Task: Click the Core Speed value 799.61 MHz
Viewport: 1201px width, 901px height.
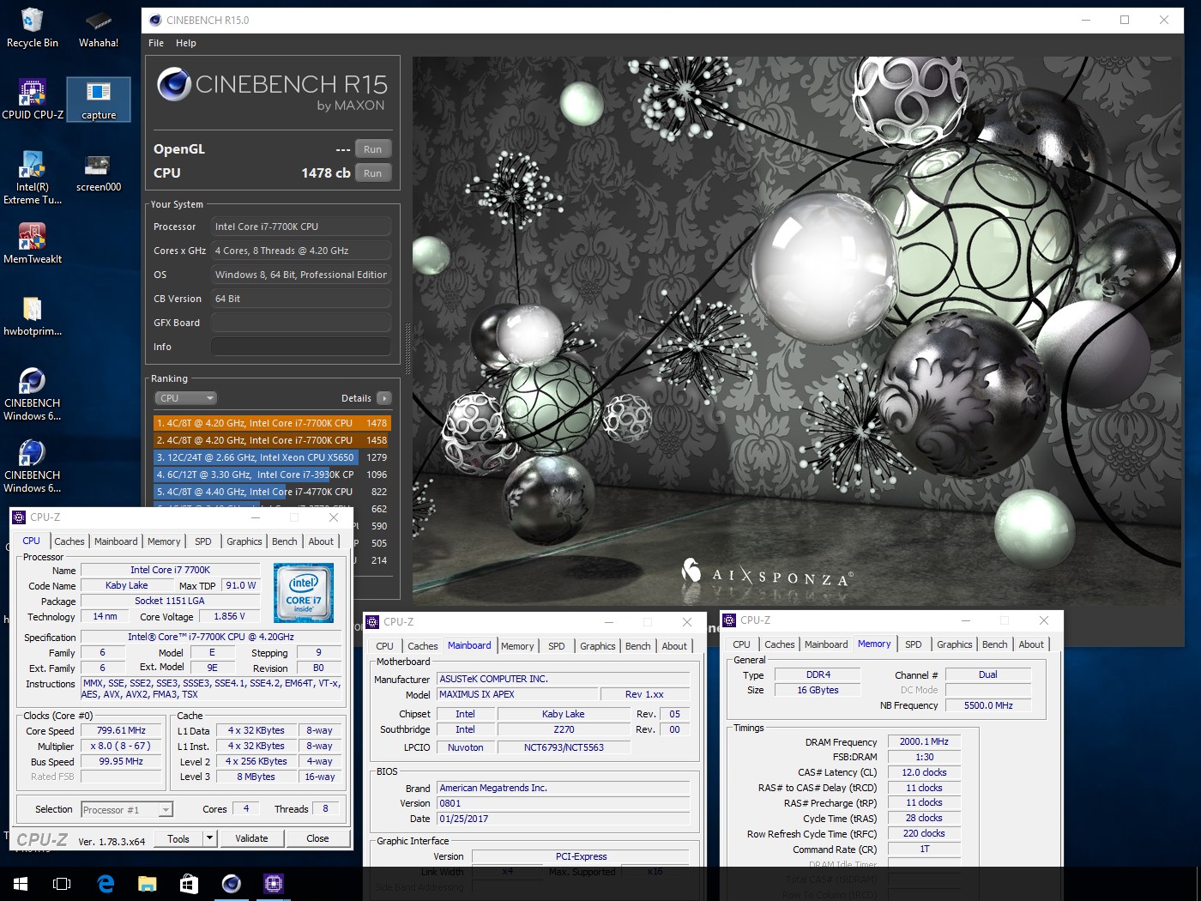Action: pyautogui.click(x=121, y=730)
